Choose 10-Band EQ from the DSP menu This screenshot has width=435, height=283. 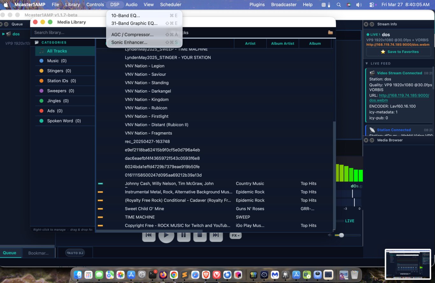pyautogui.click(x=144, y=16)
